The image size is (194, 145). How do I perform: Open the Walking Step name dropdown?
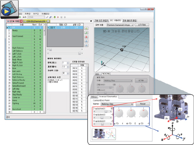[117, 104]
